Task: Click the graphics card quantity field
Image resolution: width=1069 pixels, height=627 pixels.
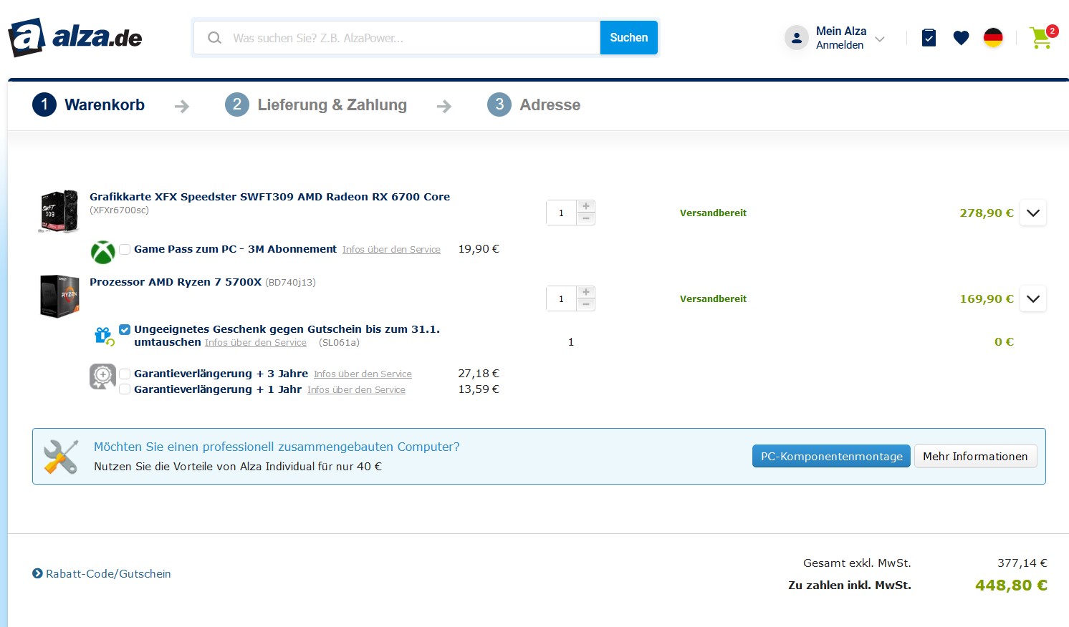Action: [561, 213]
